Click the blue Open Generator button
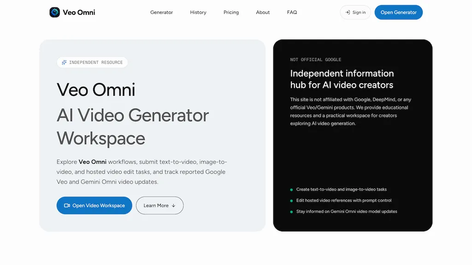The width and height of the screenshot is (472, 265). (x=399, y=12)
